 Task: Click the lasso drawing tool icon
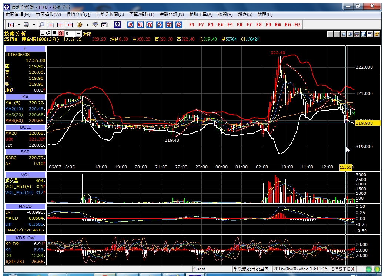point(357,34)
